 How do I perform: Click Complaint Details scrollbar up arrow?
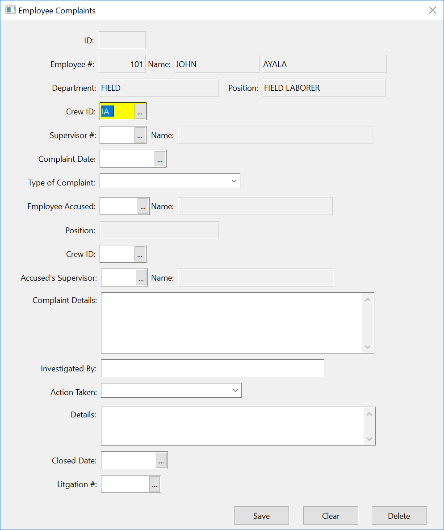[x=368, y=300]
